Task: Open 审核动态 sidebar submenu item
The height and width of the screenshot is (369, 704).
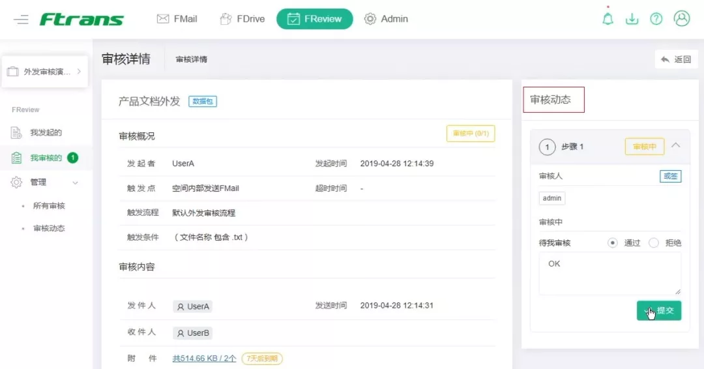Action: 49,228
